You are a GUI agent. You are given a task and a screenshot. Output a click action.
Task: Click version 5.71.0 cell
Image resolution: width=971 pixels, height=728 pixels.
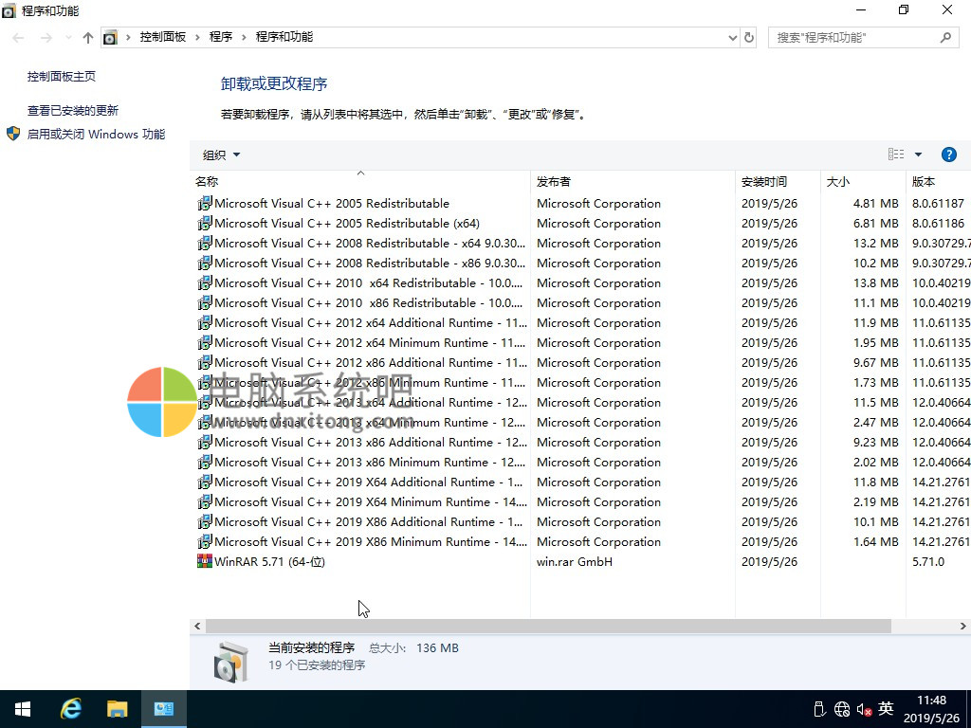(927, 561)
